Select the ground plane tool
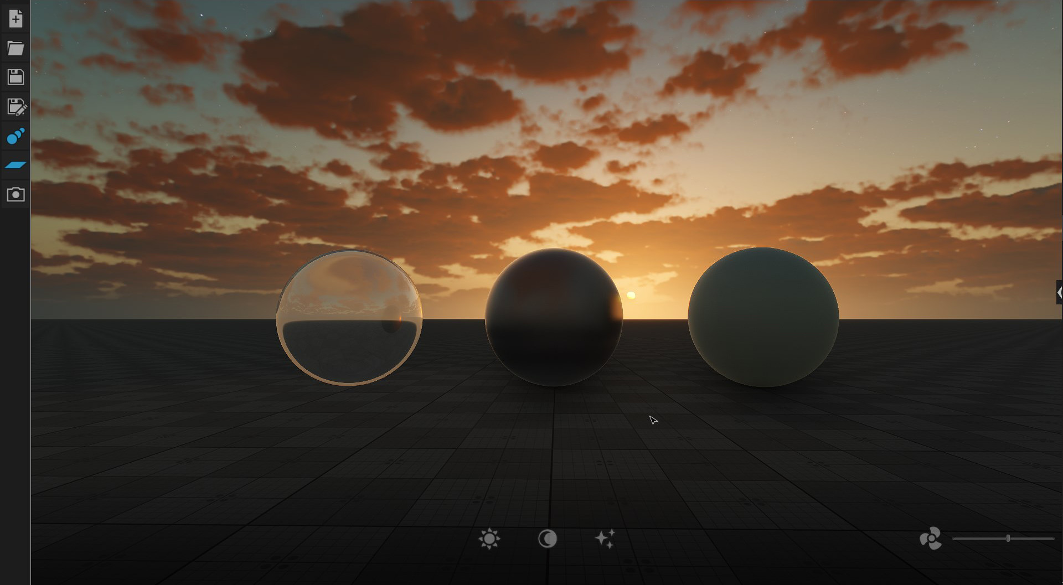 pyautogui.click(x=15, y=165)
